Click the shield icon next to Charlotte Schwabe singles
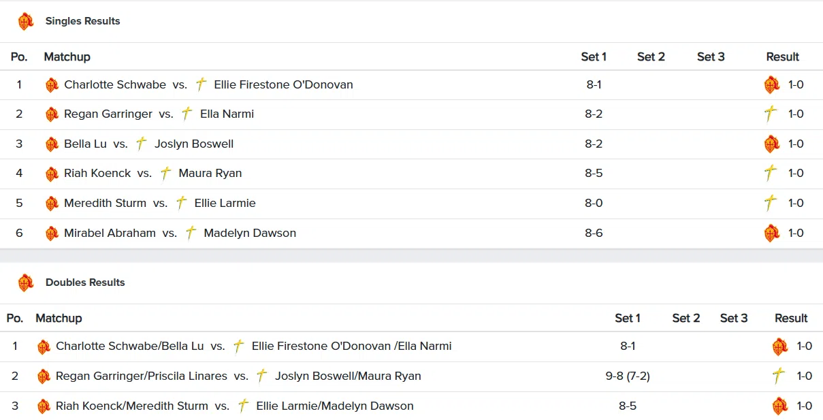Screen dimensions: 823x420 [52, 85]
